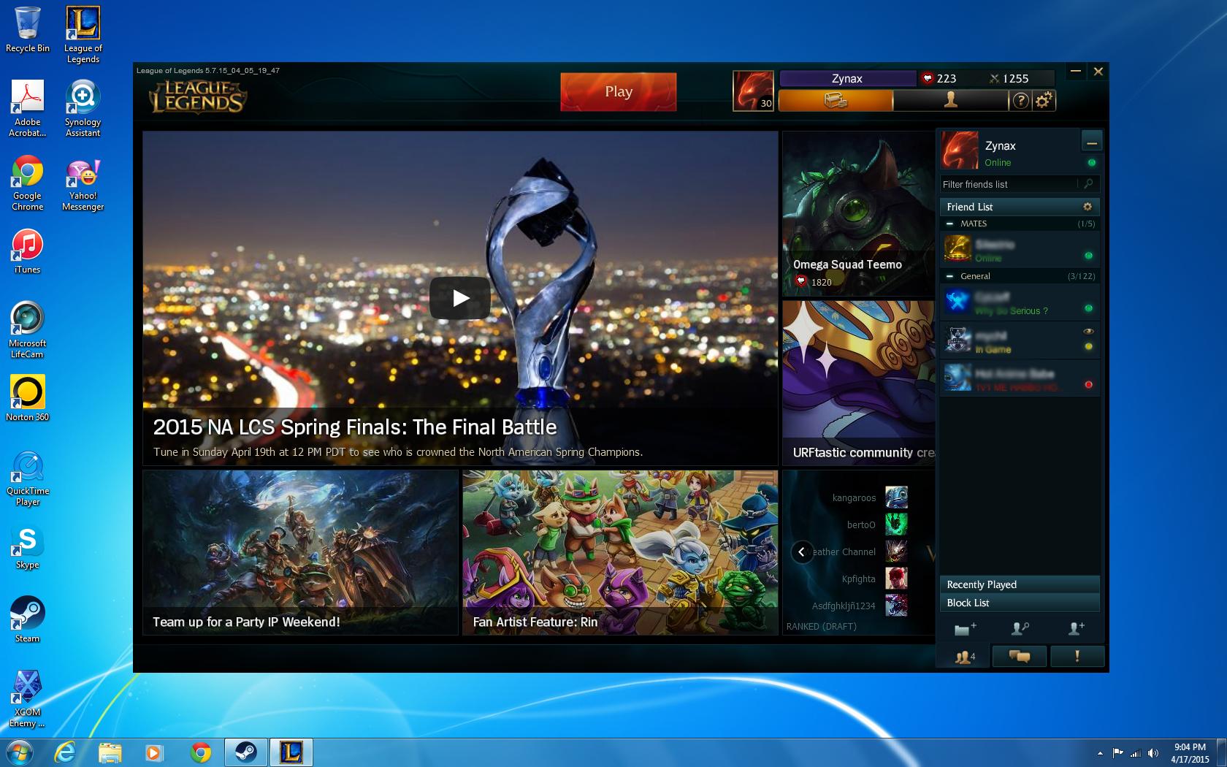Click the create group folder icon
This screenshot has width=1227, height=767.
point(965,628)
